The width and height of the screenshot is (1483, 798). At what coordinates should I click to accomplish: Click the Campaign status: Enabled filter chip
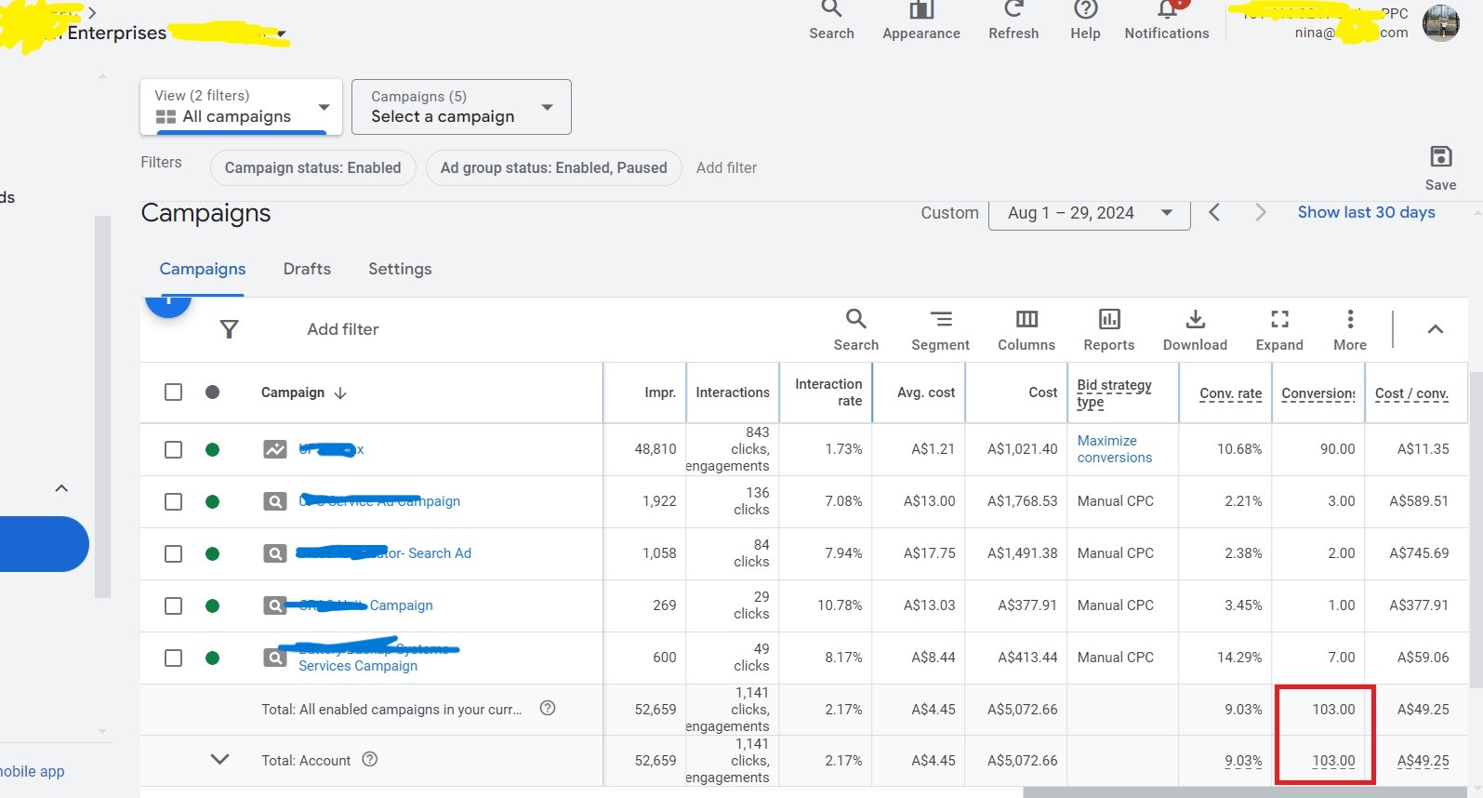tap(312, 168)
